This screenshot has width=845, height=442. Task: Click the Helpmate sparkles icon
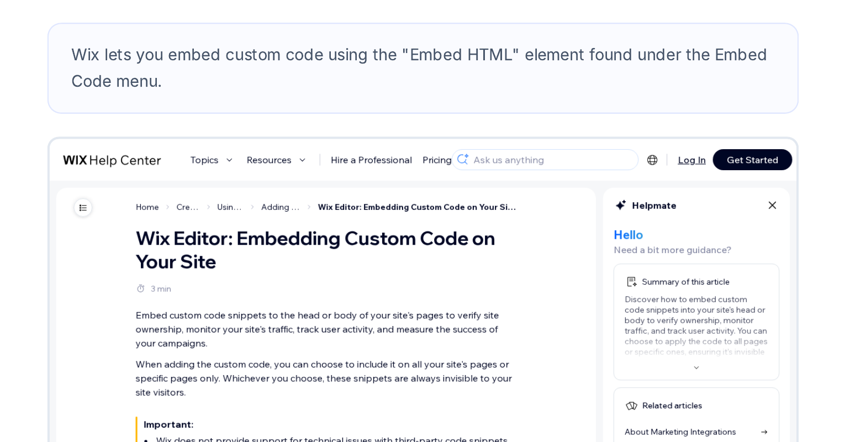coord(621,204)
